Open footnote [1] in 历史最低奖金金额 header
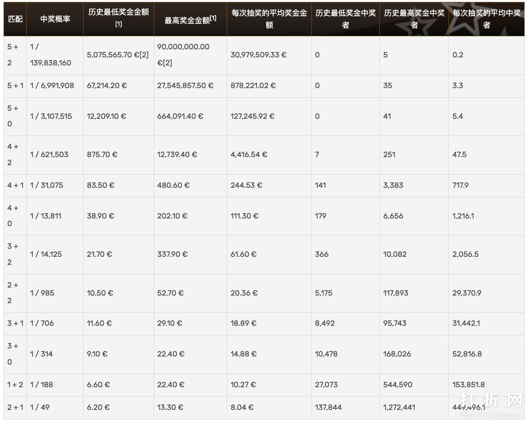The height and width of the screenshot is (423, 529). (x=118, y=24)
